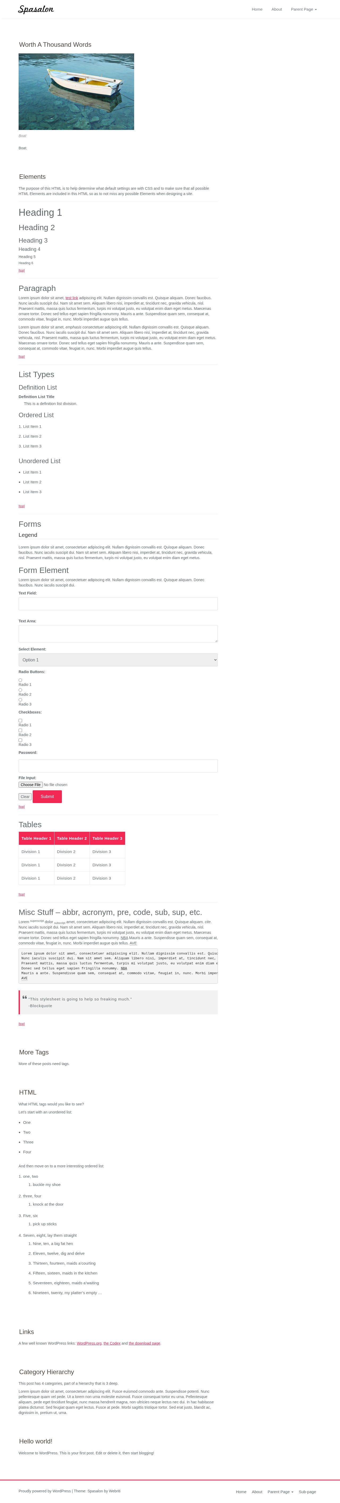Screen dimensions: 340x1503
Task: Click the 'Heading 1' sample heading
Action: [x=40, y=212]
